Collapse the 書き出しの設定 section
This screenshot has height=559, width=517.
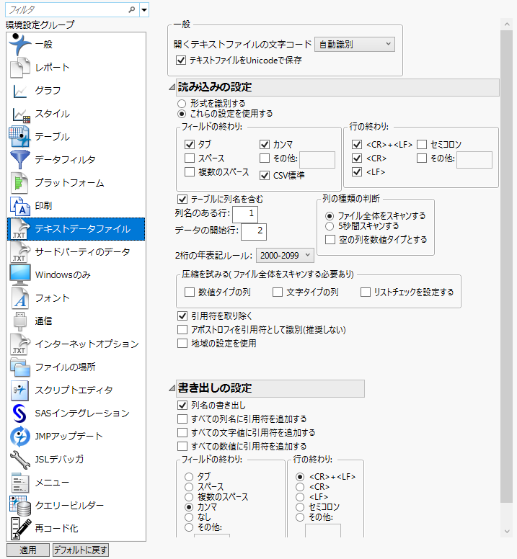point(172,388)
